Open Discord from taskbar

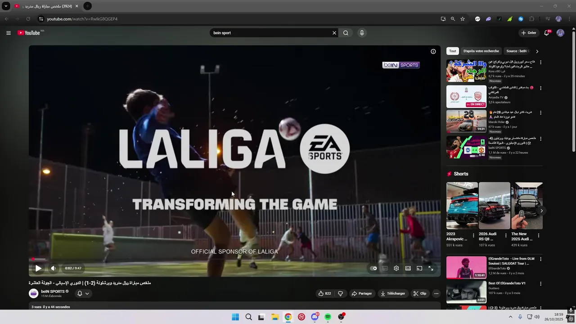pos(315,317)
